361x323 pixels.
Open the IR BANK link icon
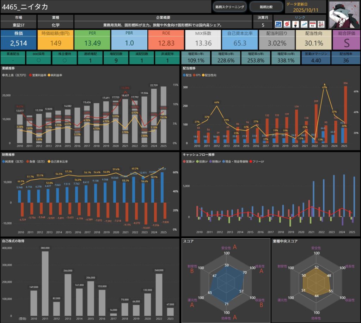(278, 24)
